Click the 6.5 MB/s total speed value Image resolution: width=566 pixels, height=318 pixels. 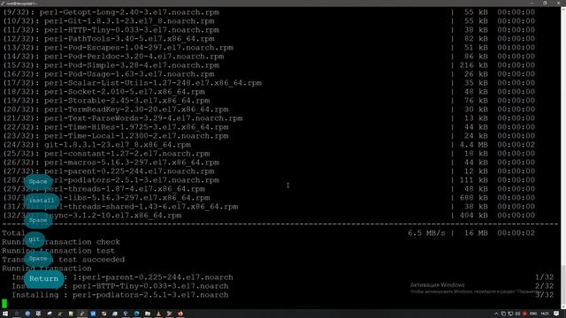click(x=426, y=233)
